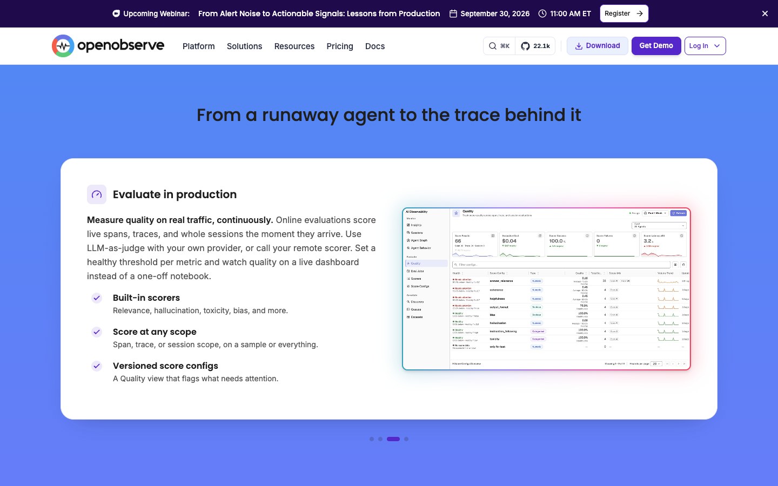Go to the Pricing page

[340, 46]
